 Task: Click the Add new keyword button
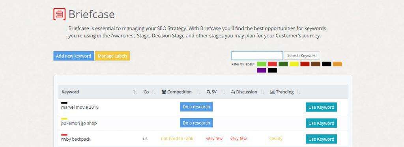73,56
